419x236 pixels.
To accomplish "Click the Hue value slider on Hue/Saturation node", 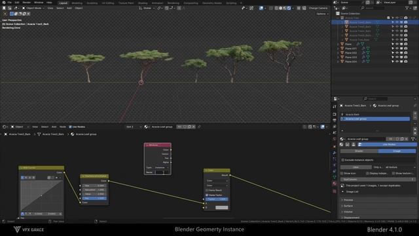I will pos(94,186).
